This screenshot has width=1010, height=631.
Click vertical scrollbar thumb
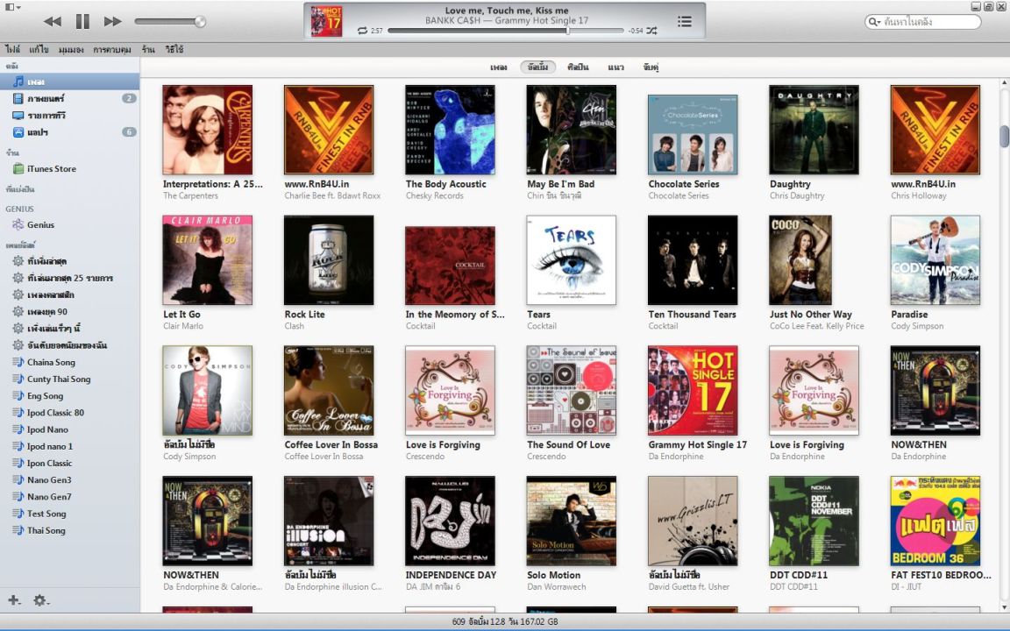(1004, 136)
